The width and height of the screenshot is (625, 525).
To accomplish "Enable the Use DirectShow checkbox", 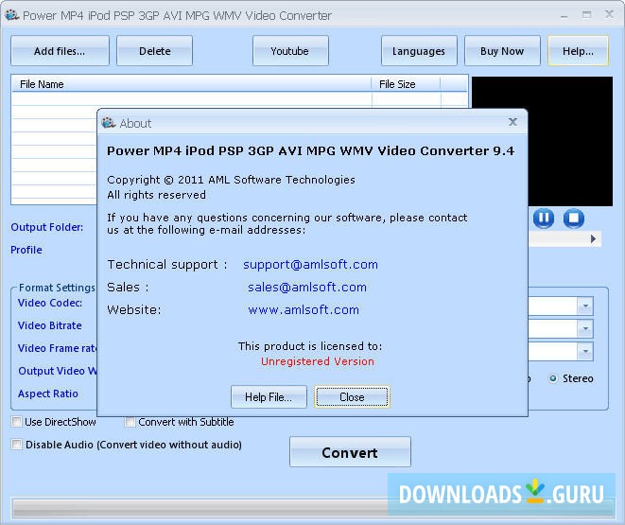I will (17, 422).
